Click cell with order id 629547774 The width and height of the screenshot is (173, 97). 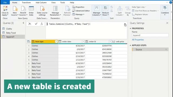click(x=98, y=46)
